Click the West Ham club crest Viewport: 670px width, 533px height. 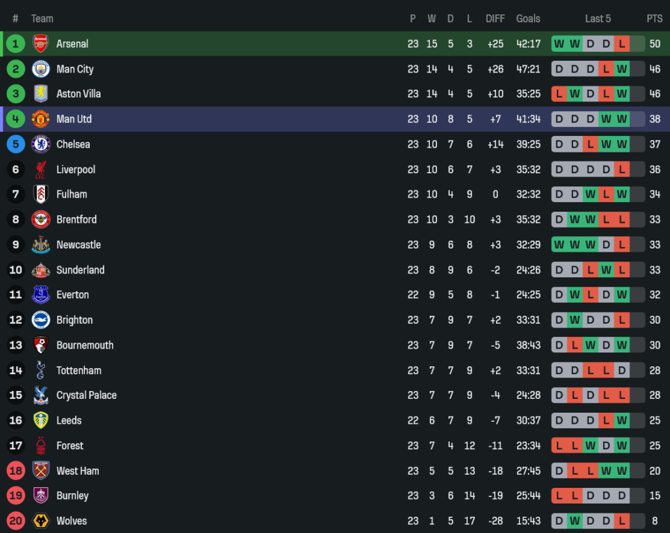point(41,470)
